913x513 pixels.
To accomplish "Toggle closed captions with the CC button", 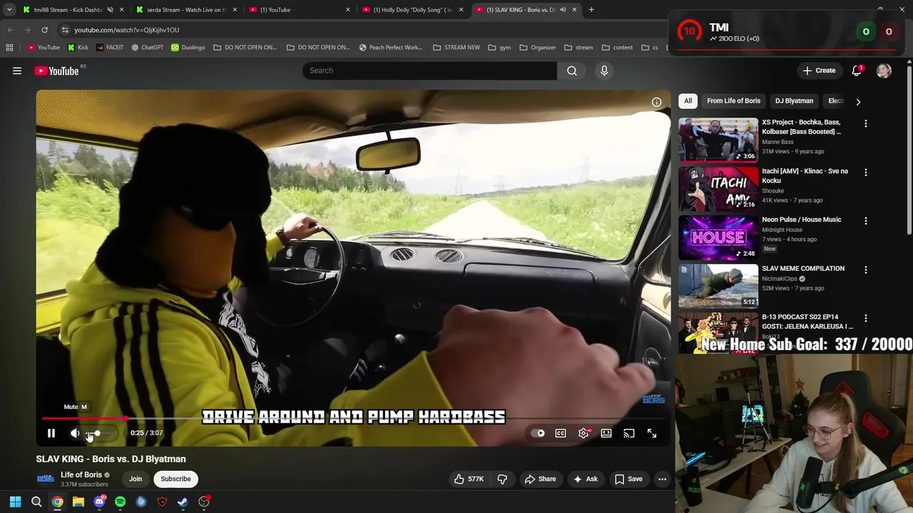I will point(561,433).
